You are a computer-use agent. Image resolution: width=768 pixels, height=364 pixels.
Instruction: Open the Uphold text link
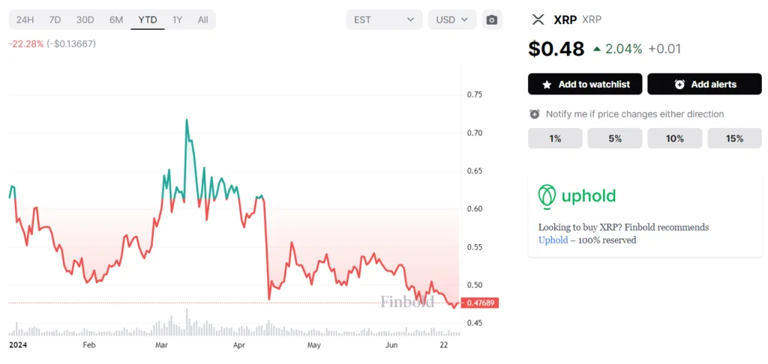tap(553, 240)
